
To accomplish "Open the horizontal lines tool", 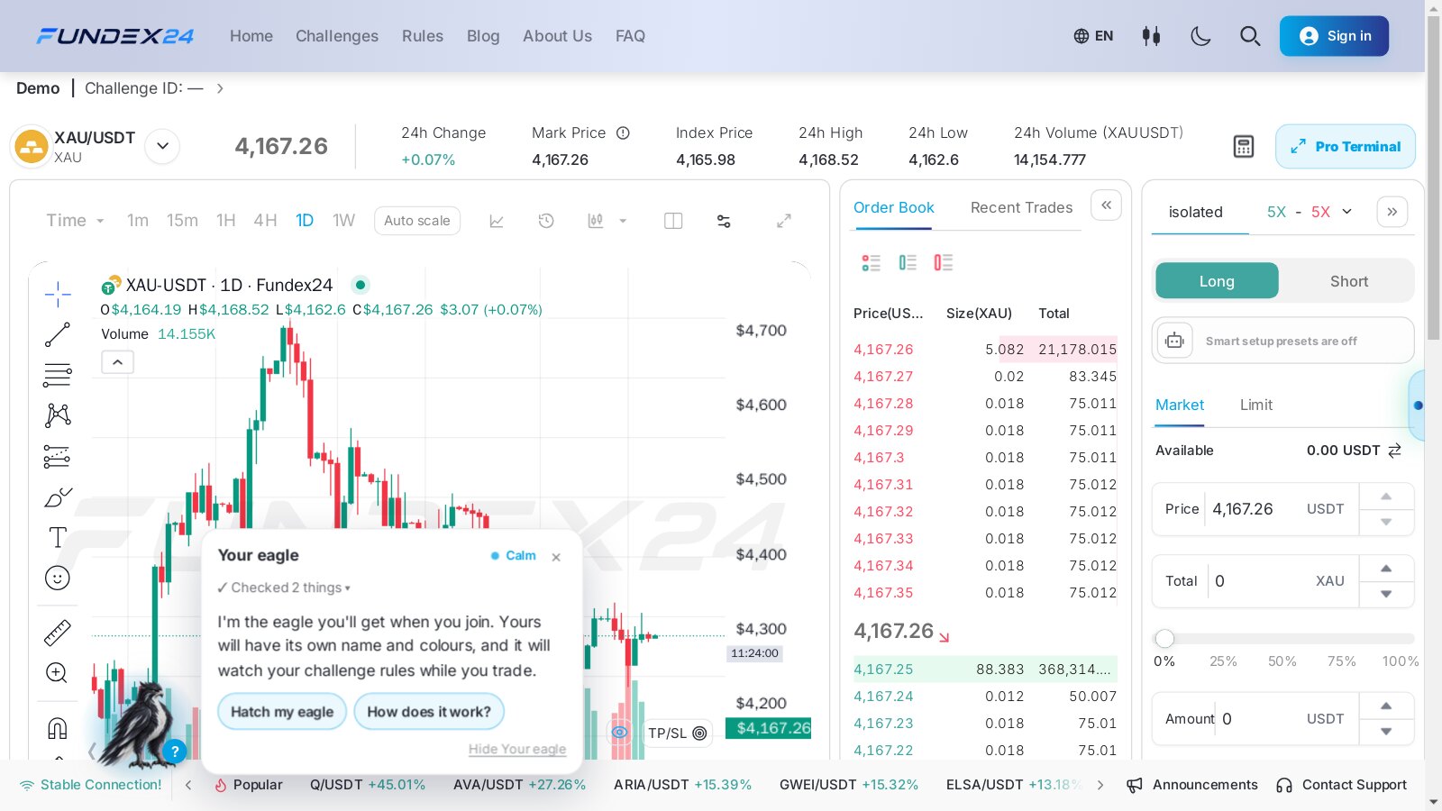I will coord(58,375).
